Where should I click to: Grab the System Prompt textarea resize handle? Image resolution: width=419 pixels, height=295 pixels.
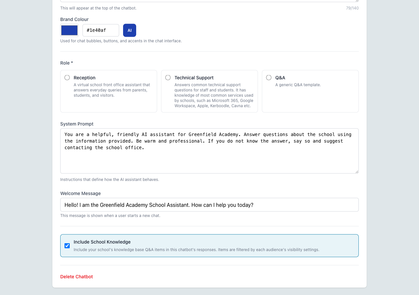[x=357, y=171]
